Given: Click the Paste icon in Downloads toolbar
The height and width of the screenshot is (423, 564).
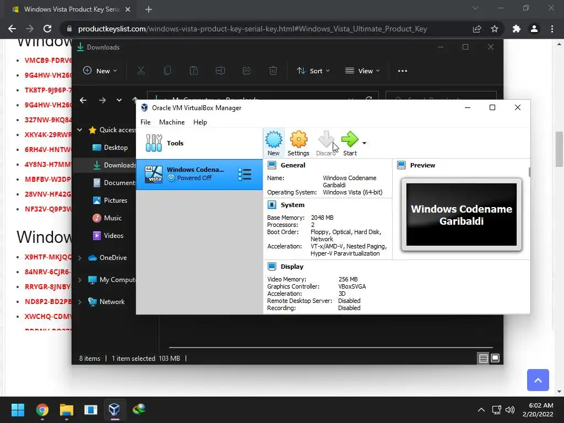Looking at the screenshot, I should pos(194,71).
